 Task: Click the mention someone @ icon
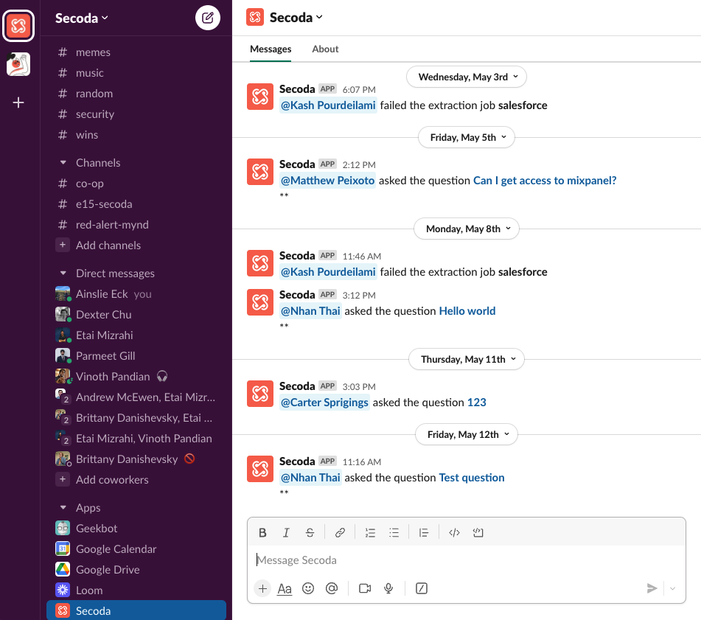point(332,588)
